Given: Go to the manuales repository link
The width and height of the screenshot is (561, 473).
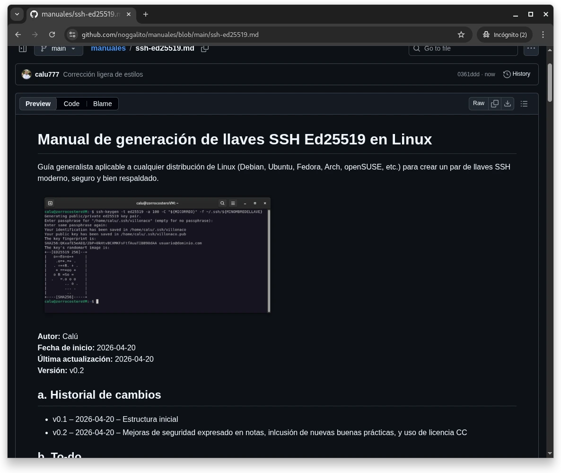Looking at the screenshot, I should tap(108, 48).
